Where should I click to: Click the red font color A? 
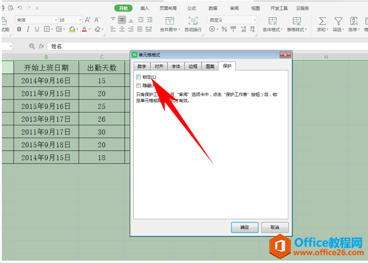(x=84, y=29)
